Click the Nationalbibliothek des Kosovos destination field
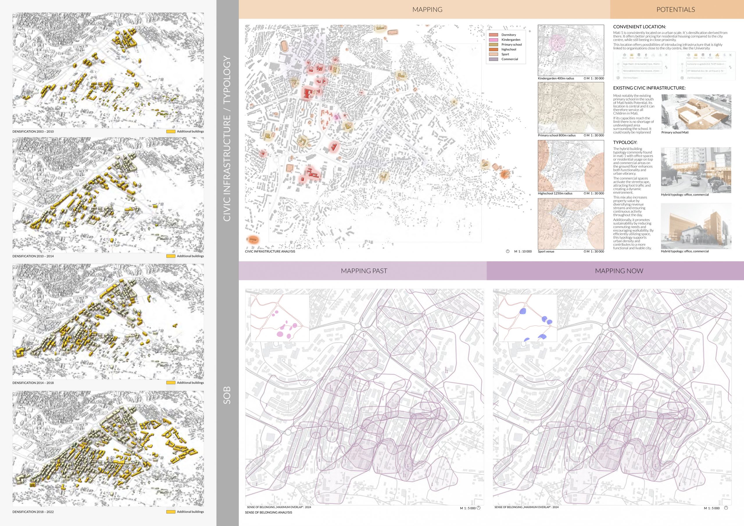The height and width of the screenshot is (526, 744). click(642, 71)
